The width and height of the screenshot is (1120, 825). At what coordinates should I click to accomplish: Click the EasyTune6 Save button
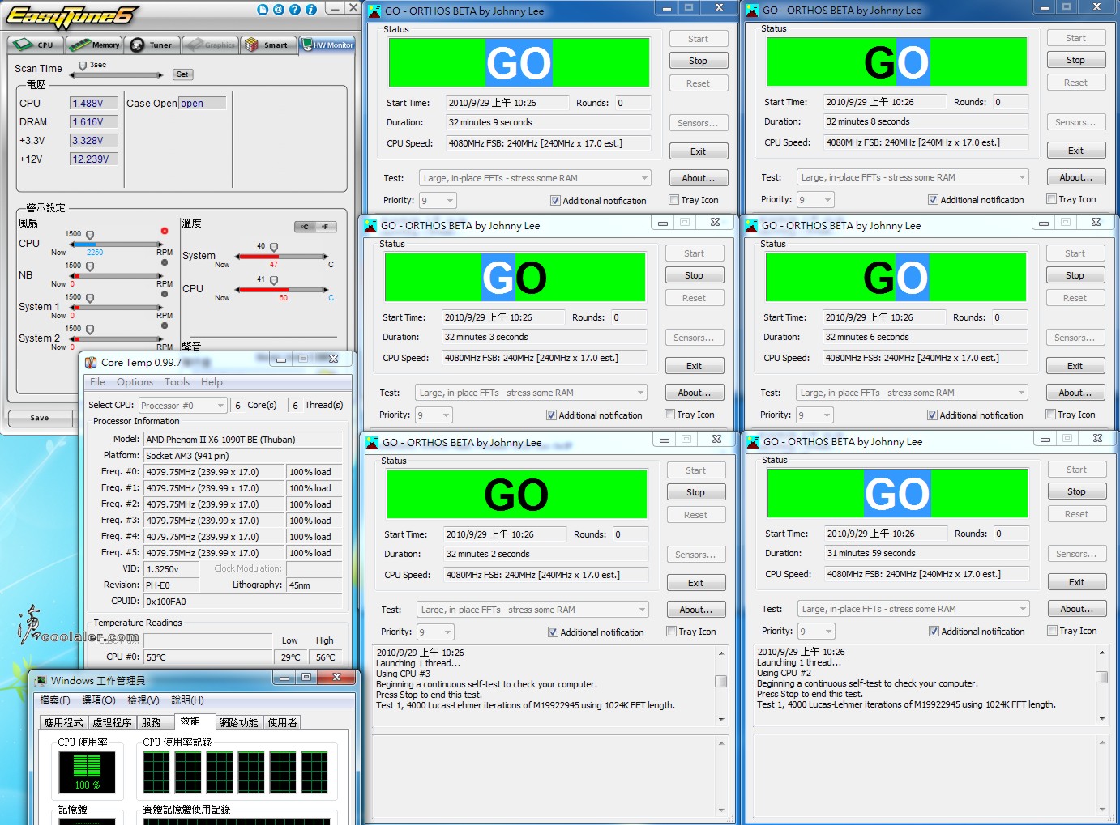click(40, 418)
